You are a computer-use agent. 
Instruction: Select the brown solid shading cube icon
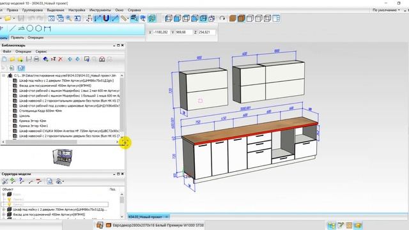click(233, 19)
